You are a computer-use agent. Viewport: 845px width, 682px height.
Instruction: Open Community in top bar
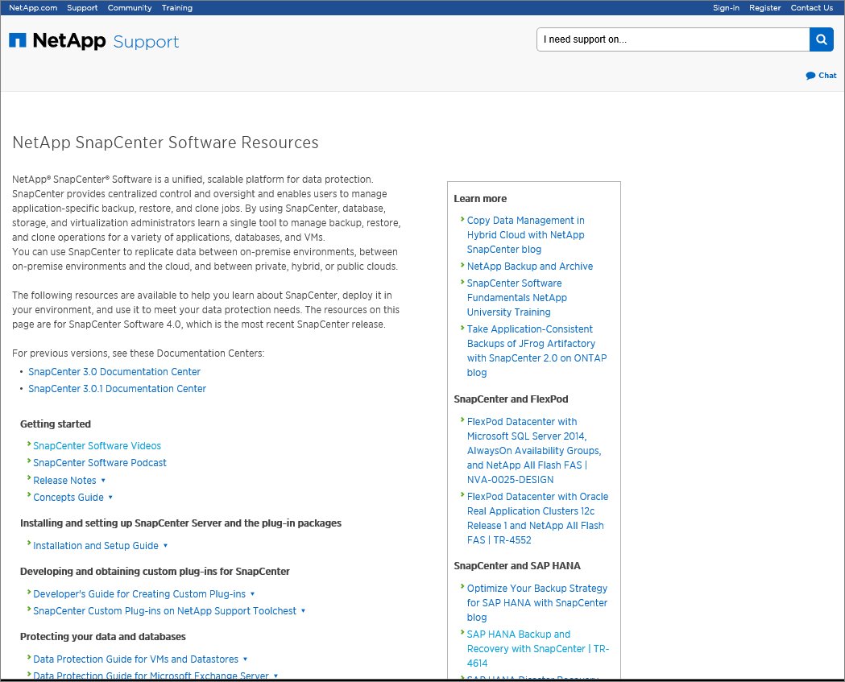coord(130,7)
